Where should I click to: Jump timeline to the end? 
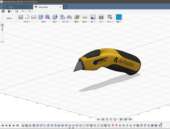click(x=17, y=125)
